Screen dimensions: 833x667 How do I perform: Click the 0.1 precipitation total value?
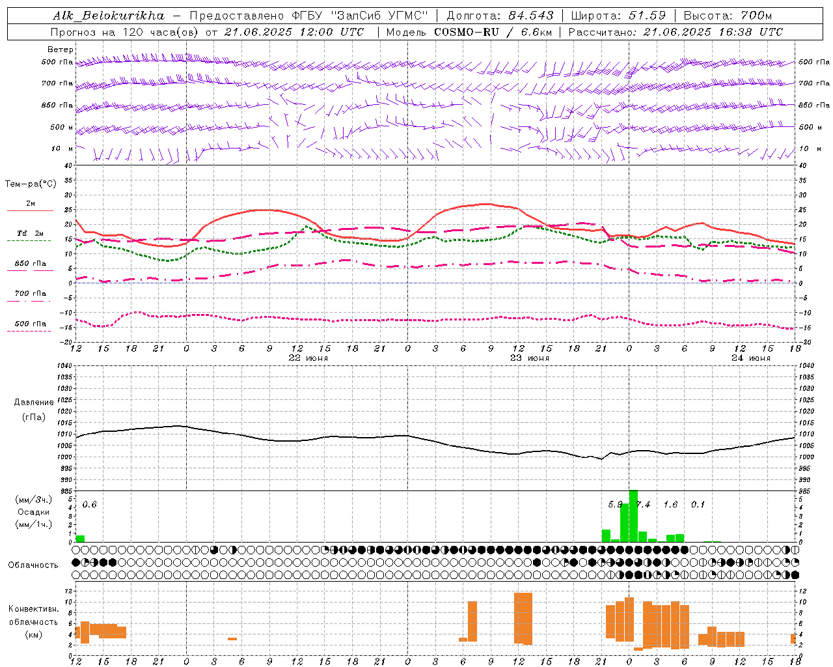point(698,505)
